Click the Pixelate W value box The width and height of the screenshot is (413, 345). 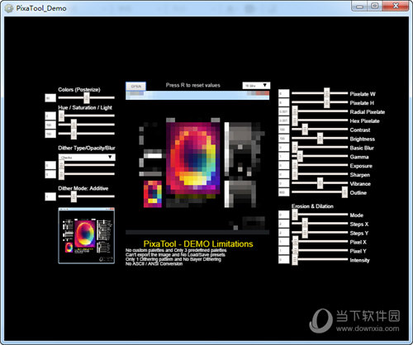pos(284,93)
